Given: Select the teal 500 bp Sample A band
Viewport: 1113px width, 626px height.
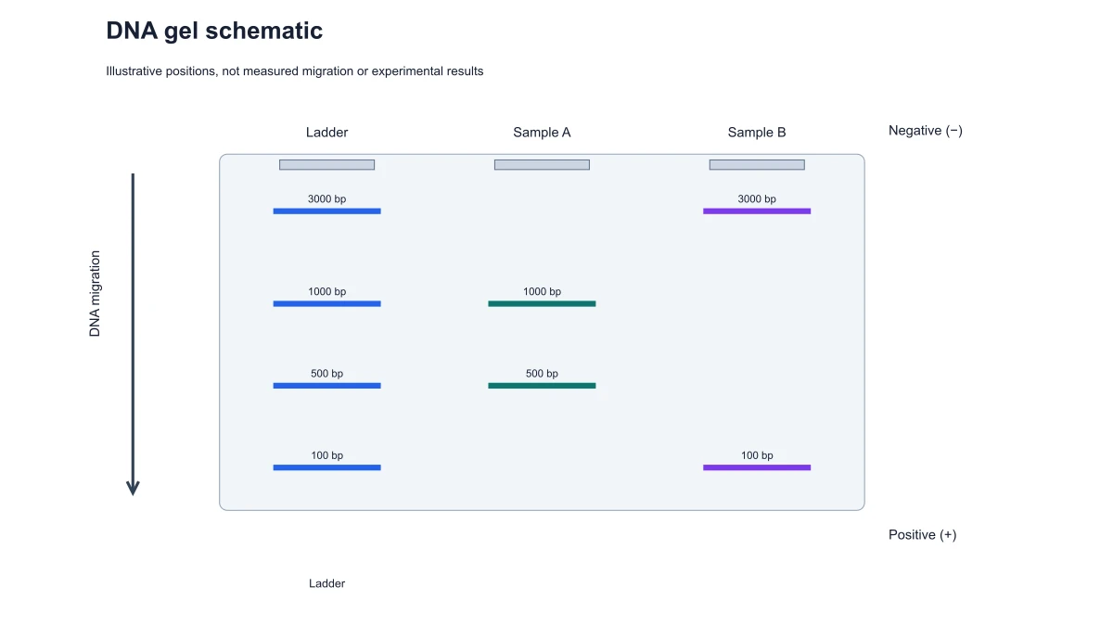Looking at the screenshot, I should click(x=542, y=386).
